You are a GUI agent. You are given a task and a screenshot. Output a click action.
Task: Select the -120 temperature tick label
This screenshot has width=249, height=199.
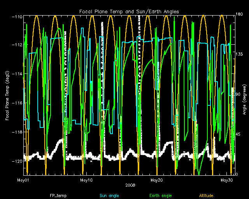(x=16, y=161)
